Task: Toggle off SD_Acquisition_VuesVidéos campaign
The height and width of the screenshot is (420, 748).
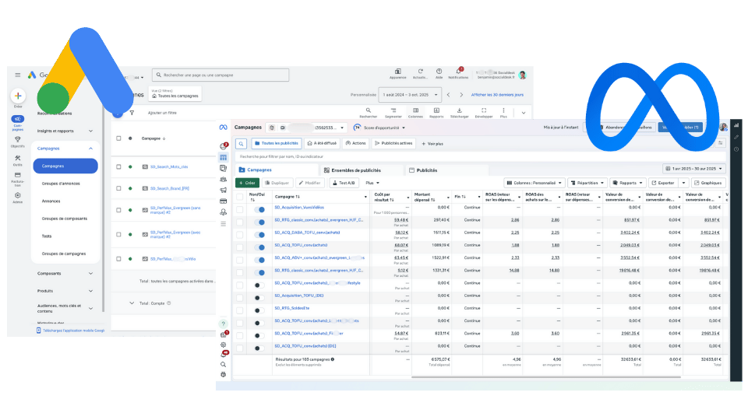Action: (x=259, y=210)
